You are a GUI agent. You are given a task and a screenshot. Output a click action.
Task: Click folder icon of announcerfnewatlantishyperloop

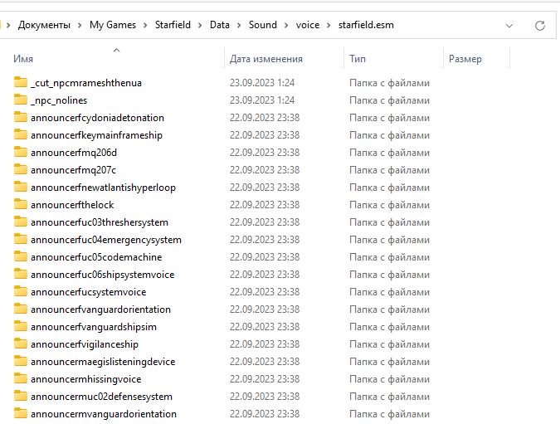(x=21, y=187)
